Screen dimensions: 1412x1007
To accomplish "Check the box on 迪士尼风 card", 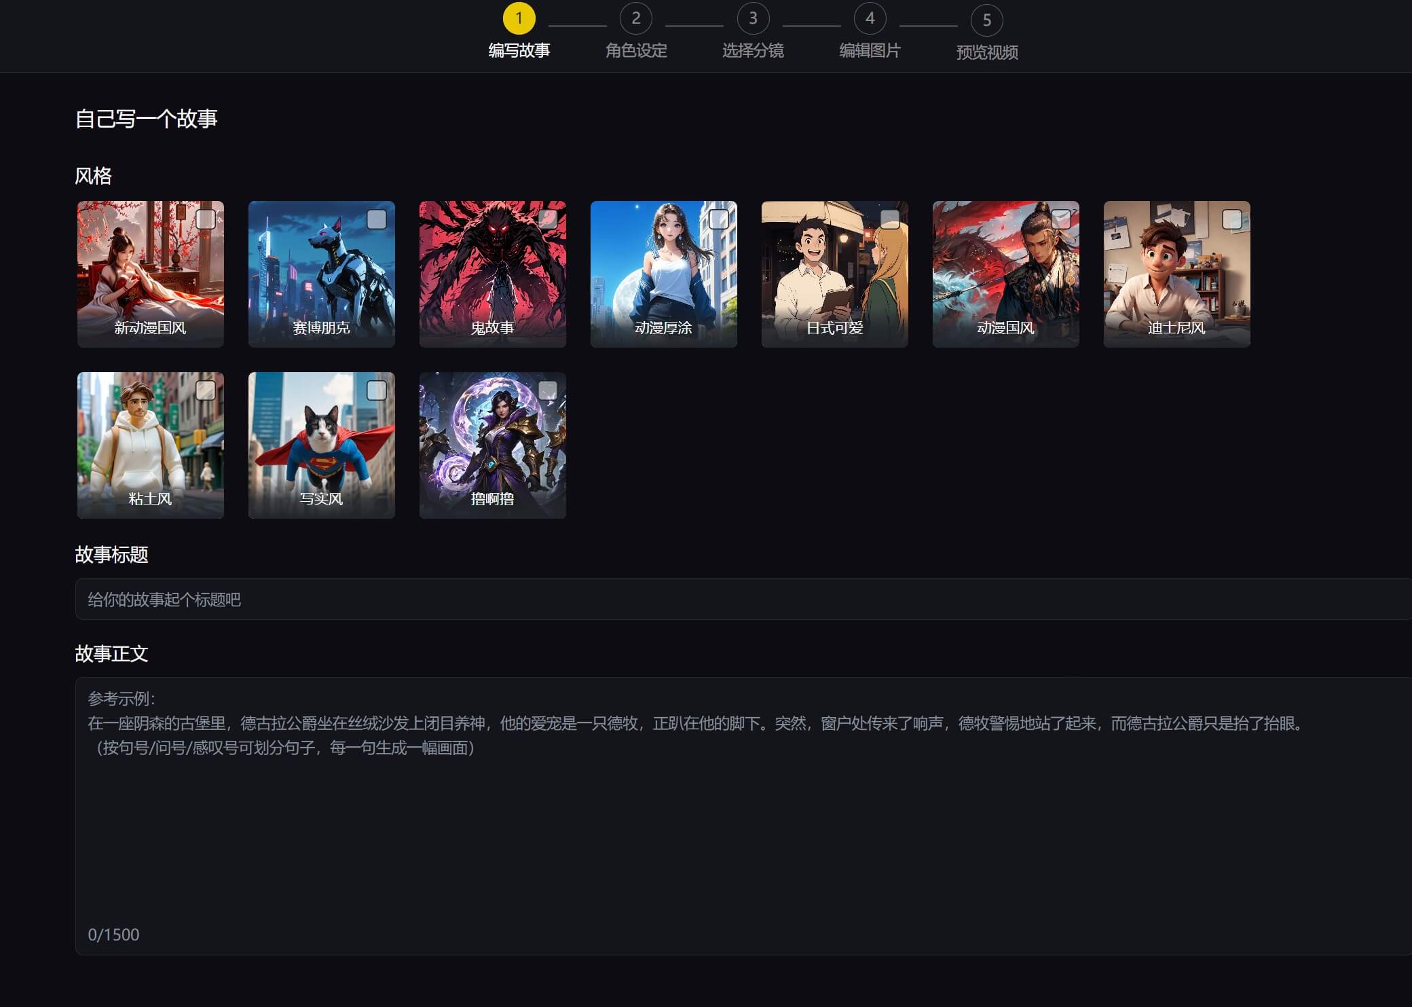I will tap(1232, 219).
